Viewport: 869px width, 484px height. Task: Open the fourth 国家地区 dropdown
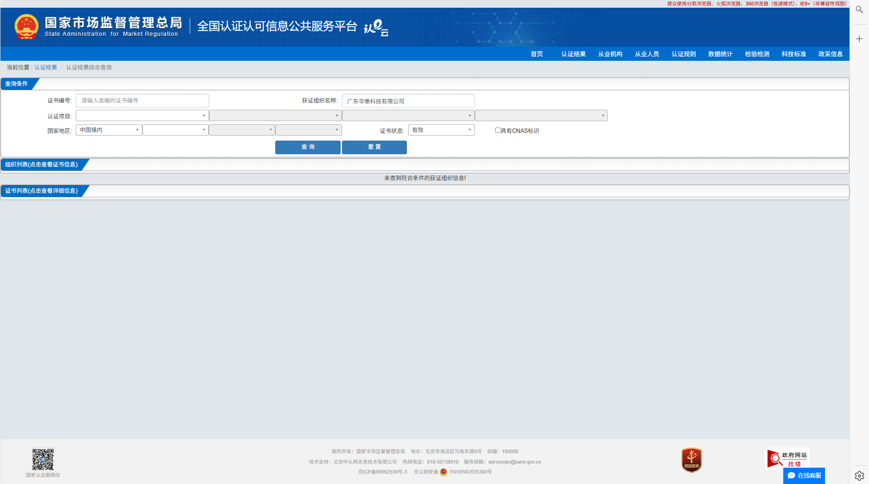[x=308, y=130]
